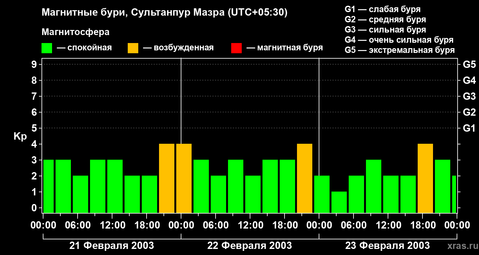This screenshot has height=255, width=479.
Task: Click the line 'G3 — сильная буря'
Action: (x=385, y=30)
